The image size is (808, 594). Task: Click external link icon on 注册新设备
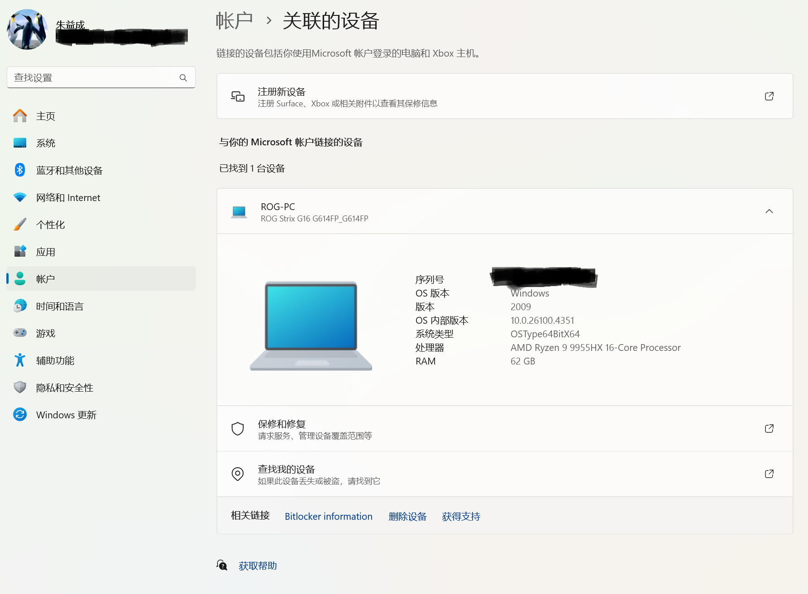769,96
